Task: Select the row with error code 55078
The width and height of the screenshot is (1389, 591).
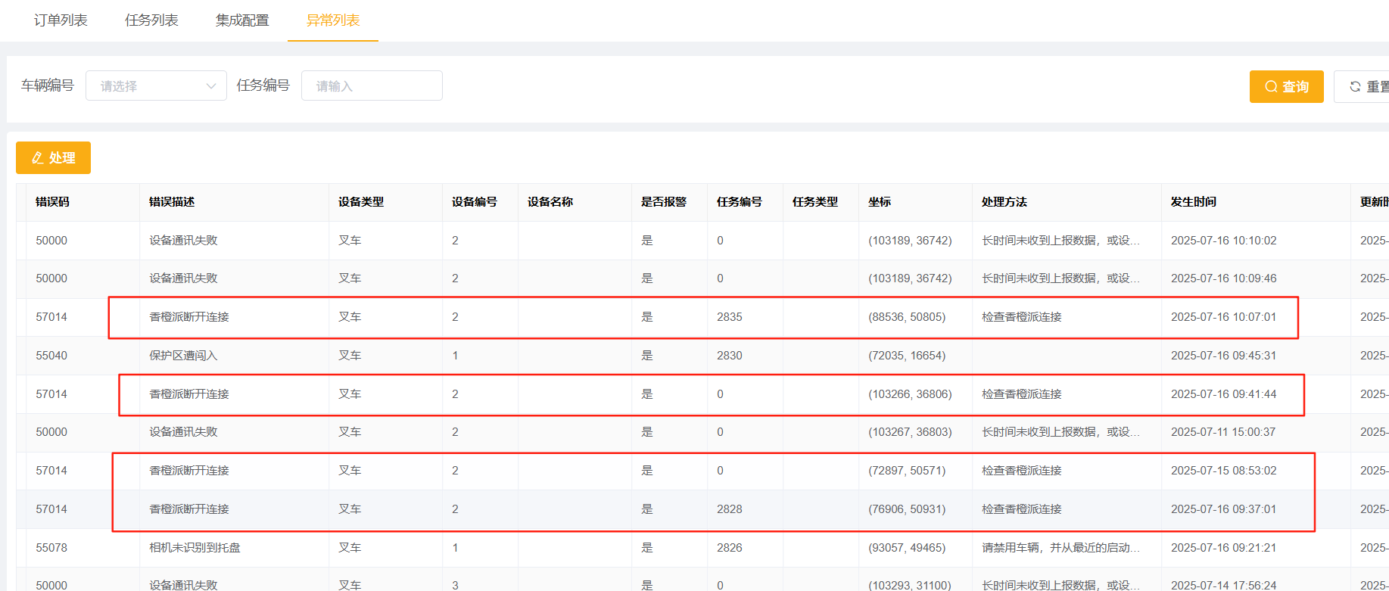Action: point(51,548)
